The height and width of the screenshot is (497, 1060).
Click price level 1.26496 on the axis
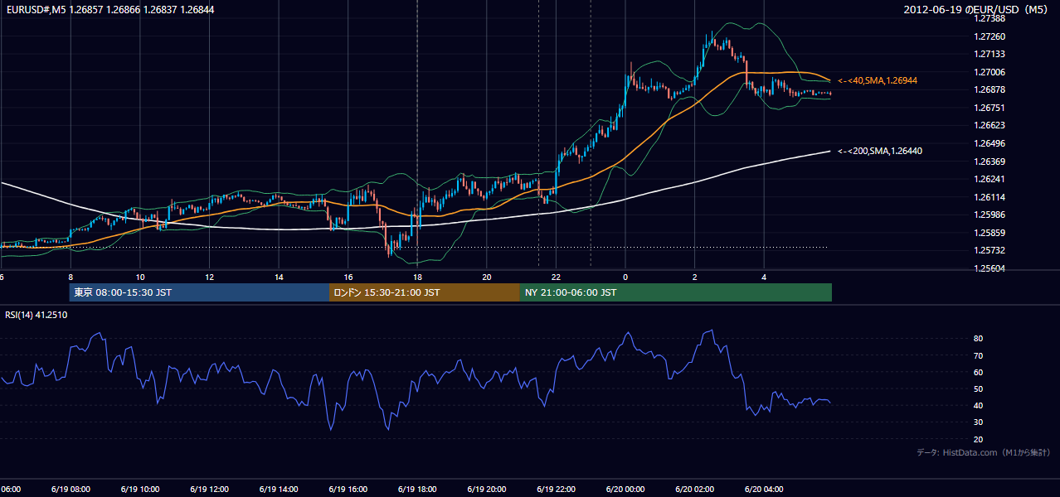pyautogui.click(x=989, y=143)
